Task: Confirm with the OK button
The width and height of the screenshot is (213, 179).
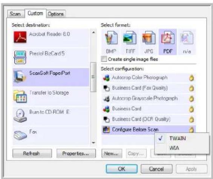Action: (x=121, y=169)
